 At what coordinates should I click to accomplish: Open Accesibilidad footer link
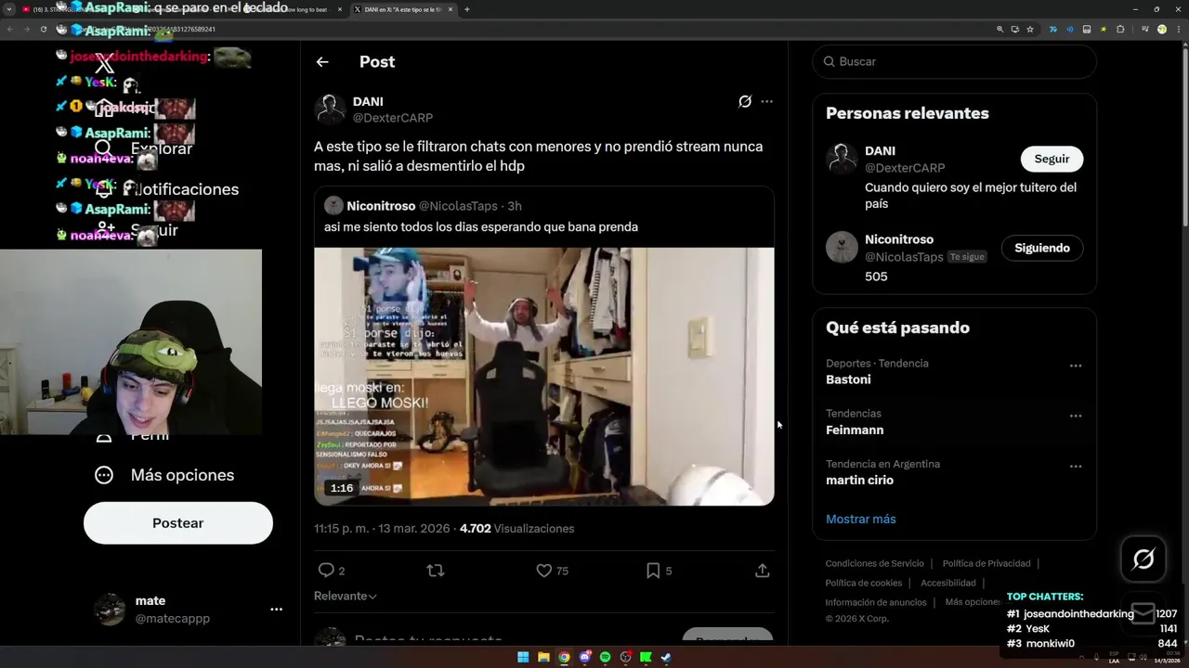pyautogui.click(x=948, y=583)
